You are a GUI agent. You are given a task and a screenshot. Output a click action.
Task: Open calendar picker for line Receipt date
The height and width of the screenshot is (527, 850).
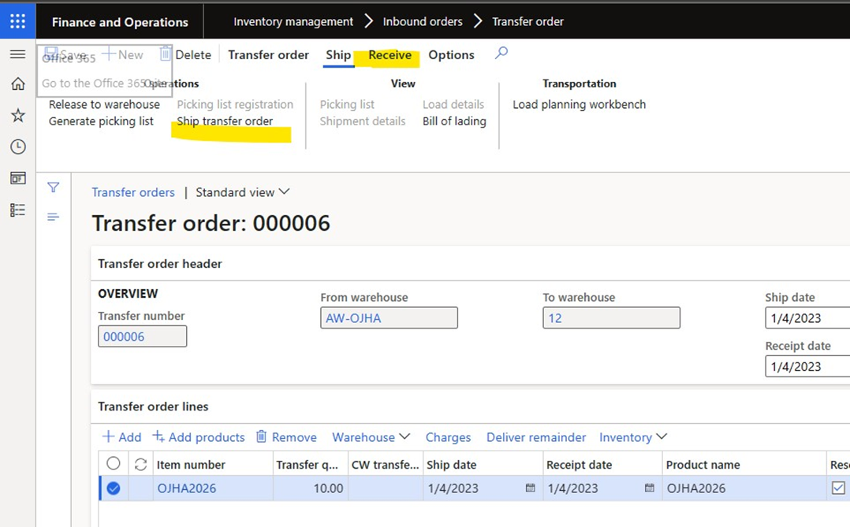coord(650,488)
